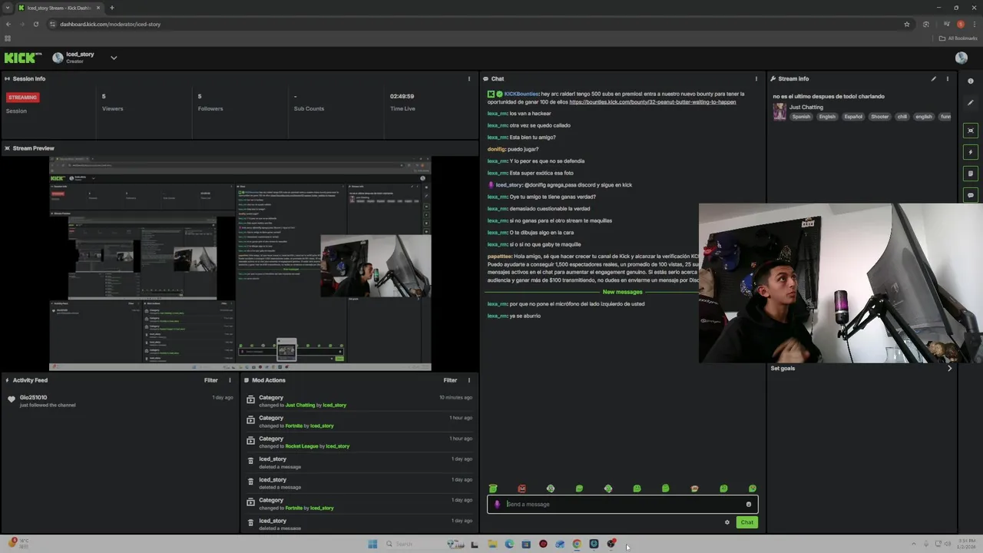Edit stream info with the pencil icon
Screen dimensions: 983x553
coord(934,78)
